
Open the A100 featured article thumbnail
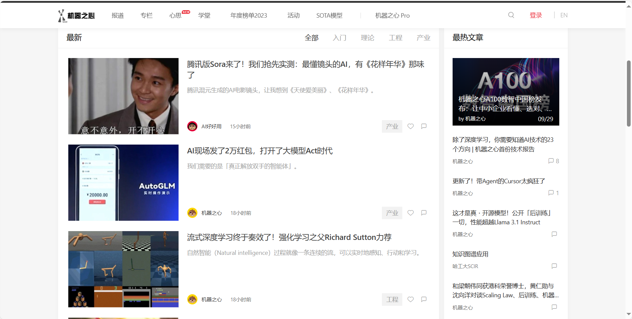506,92
